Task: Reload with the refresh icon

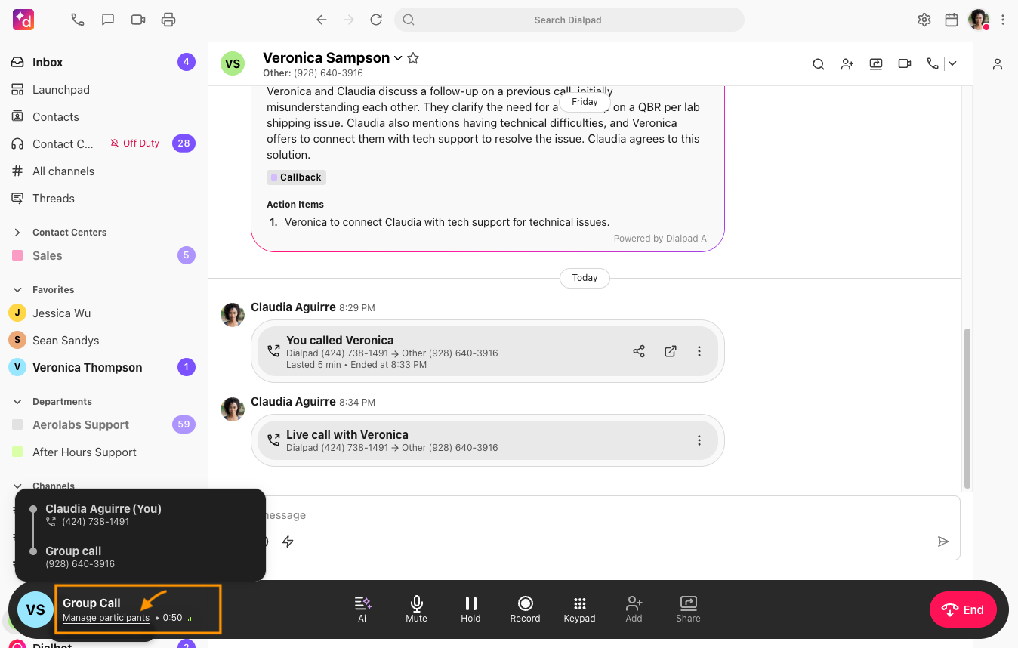Action: [x=376, y=20]
